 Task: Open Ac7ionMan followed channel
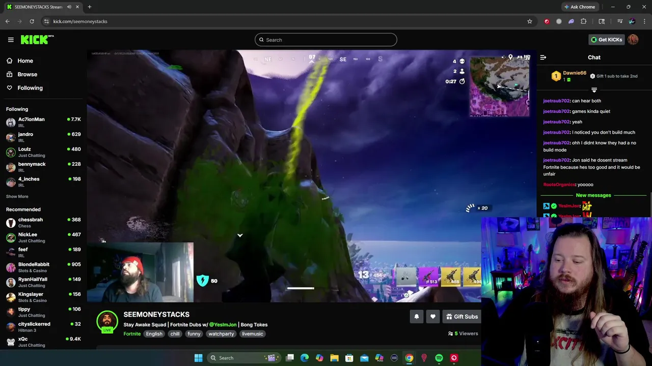coord(43,122)
